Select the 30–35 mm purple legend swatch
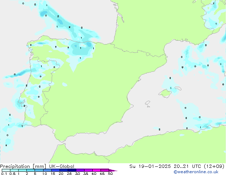The height and width of the screenshot is (175, 226). (80, 170)
